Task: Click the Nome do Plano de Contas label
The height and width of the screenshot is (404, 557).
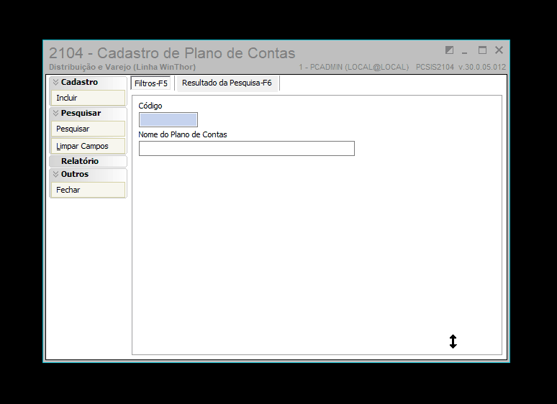Action: 183,134
